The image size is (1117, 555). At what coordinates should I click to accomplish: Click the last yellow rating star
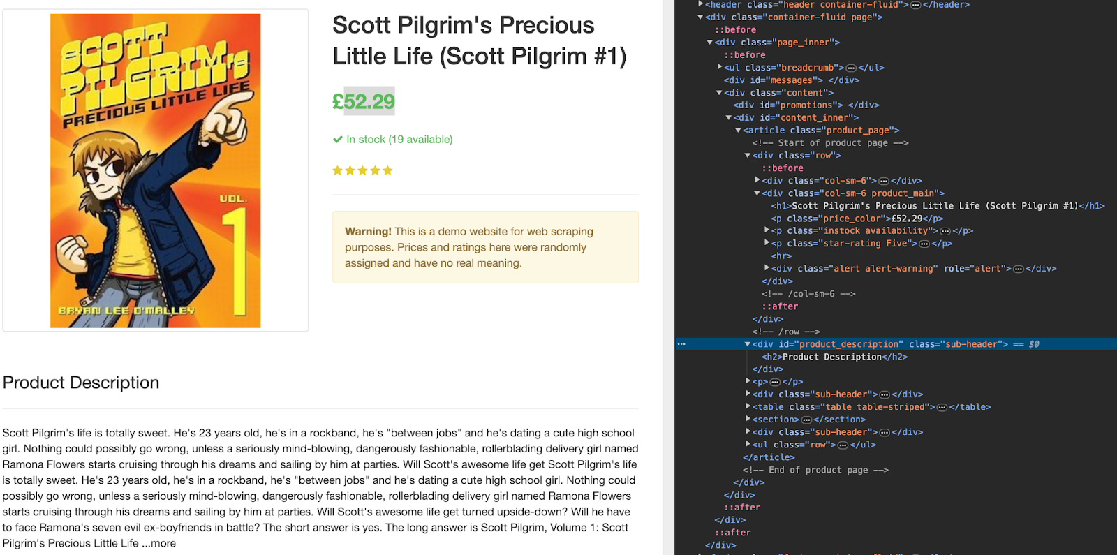(388, 170)
